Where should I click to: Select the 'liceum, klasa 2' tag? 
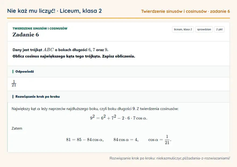pyautogui.click(x=183, y=29)
